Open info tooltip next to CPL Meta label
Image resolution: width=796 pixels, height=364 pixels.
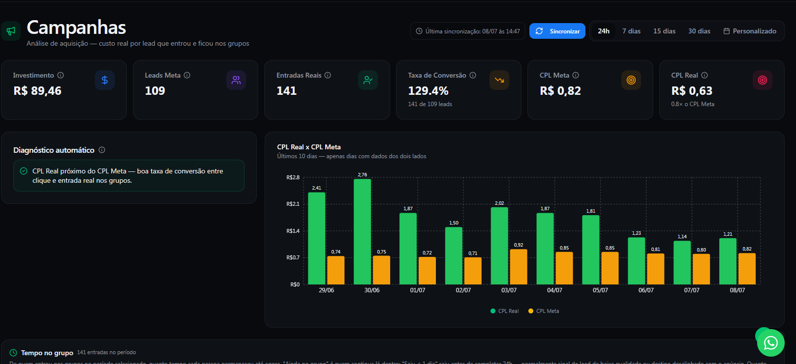click(576, 75)
